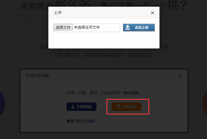207x139 pixels.
Task: Click the 点击上传 button text
Action: (x=141, y=28)
